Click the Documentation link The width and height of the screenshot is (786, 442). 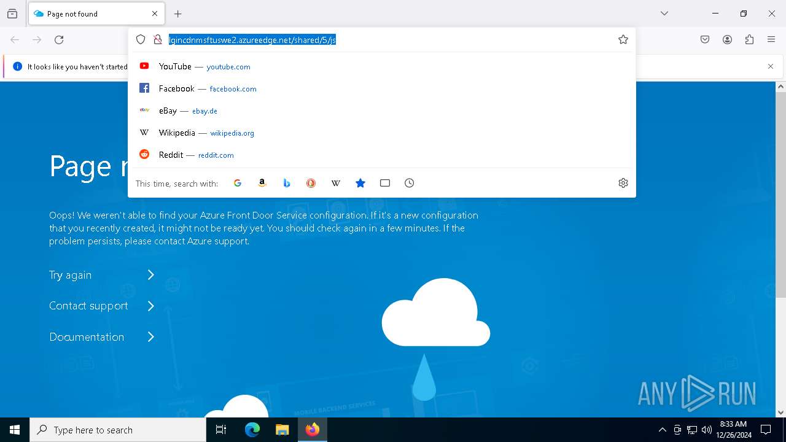coord(87,337)
